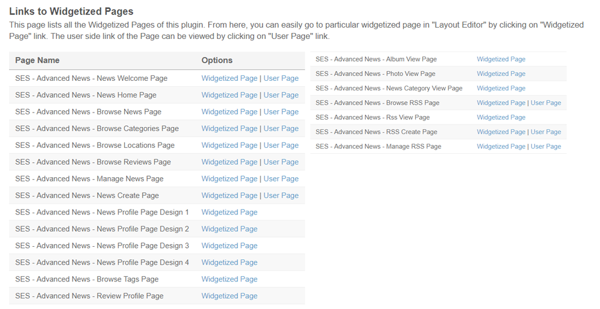The image size is (600, 309).
Task: Visit User Page for Browse RSS Page
Action: click(x=545, y=103)
